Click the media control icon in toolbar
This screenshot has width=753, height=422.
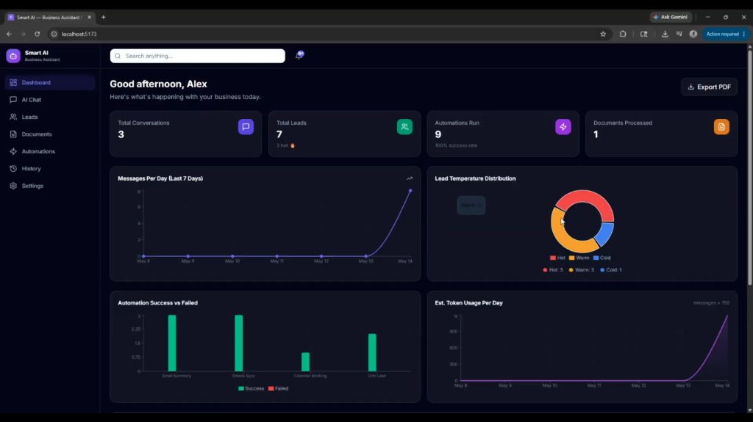[x=679, y=34]
